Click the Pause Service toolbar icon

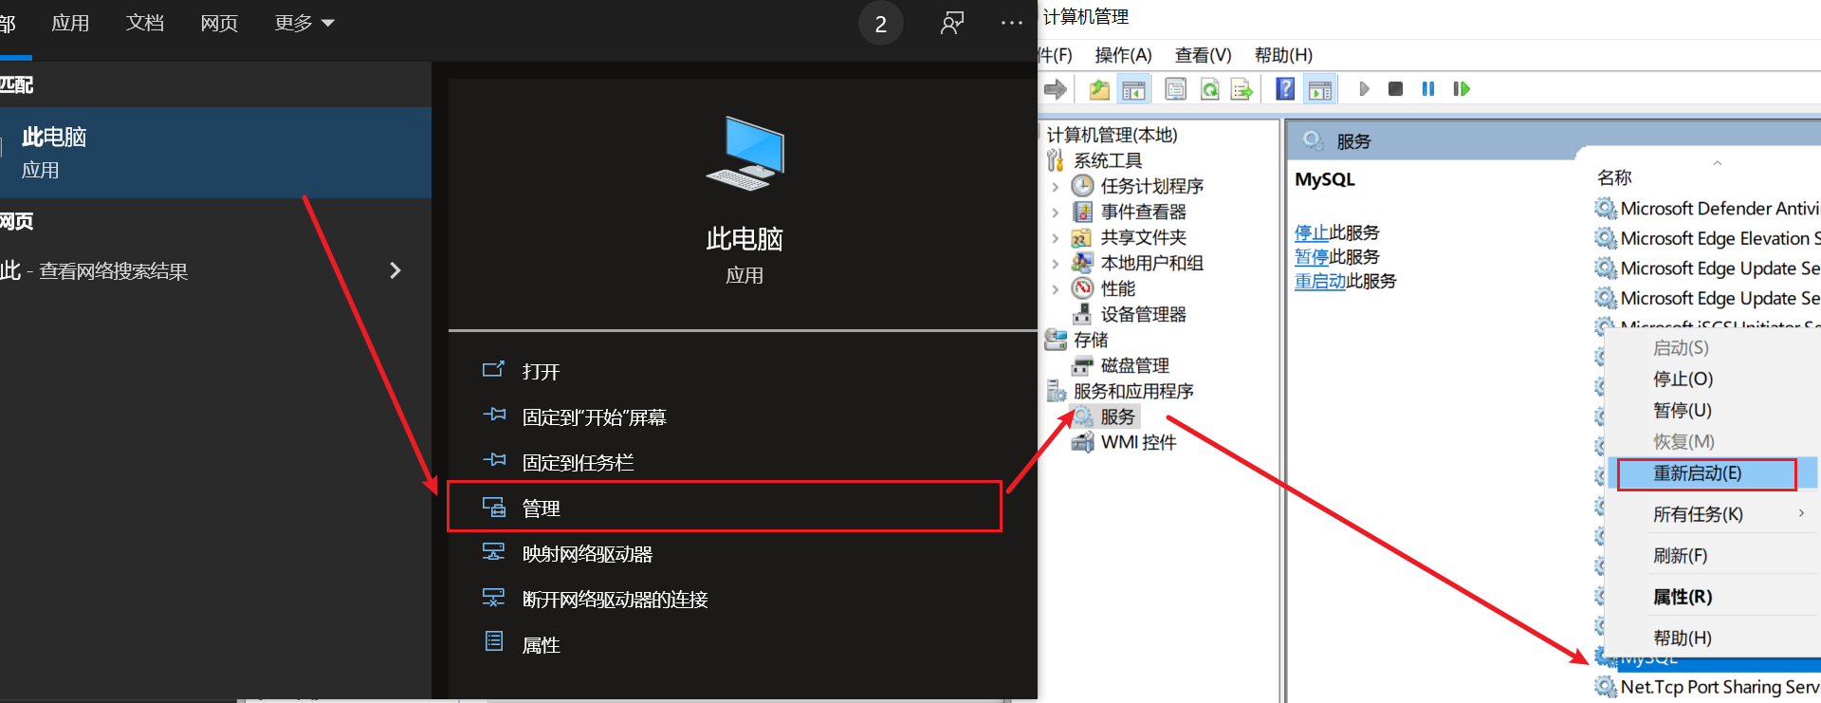click(x=1428, y=89)
